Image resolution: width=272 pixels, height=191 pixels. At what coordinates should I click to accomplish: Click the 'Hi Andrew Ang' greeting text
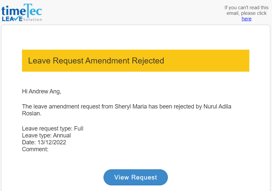point(41,91)
